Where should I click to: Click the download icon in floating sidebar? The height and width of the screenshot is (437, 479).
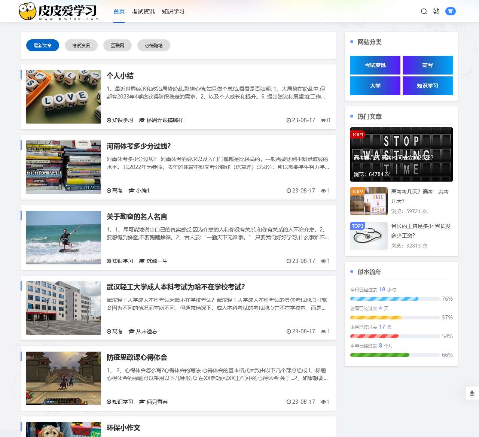pyautogui.click(x=471, y=393)
